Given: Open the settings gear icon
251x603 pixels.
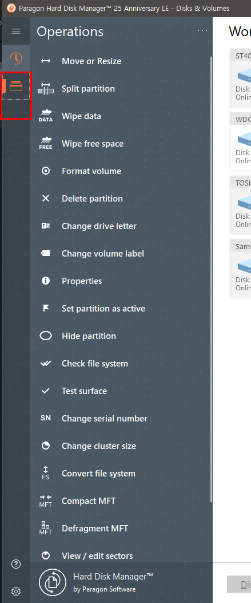Looking at the screenshot, I should 16,591.
